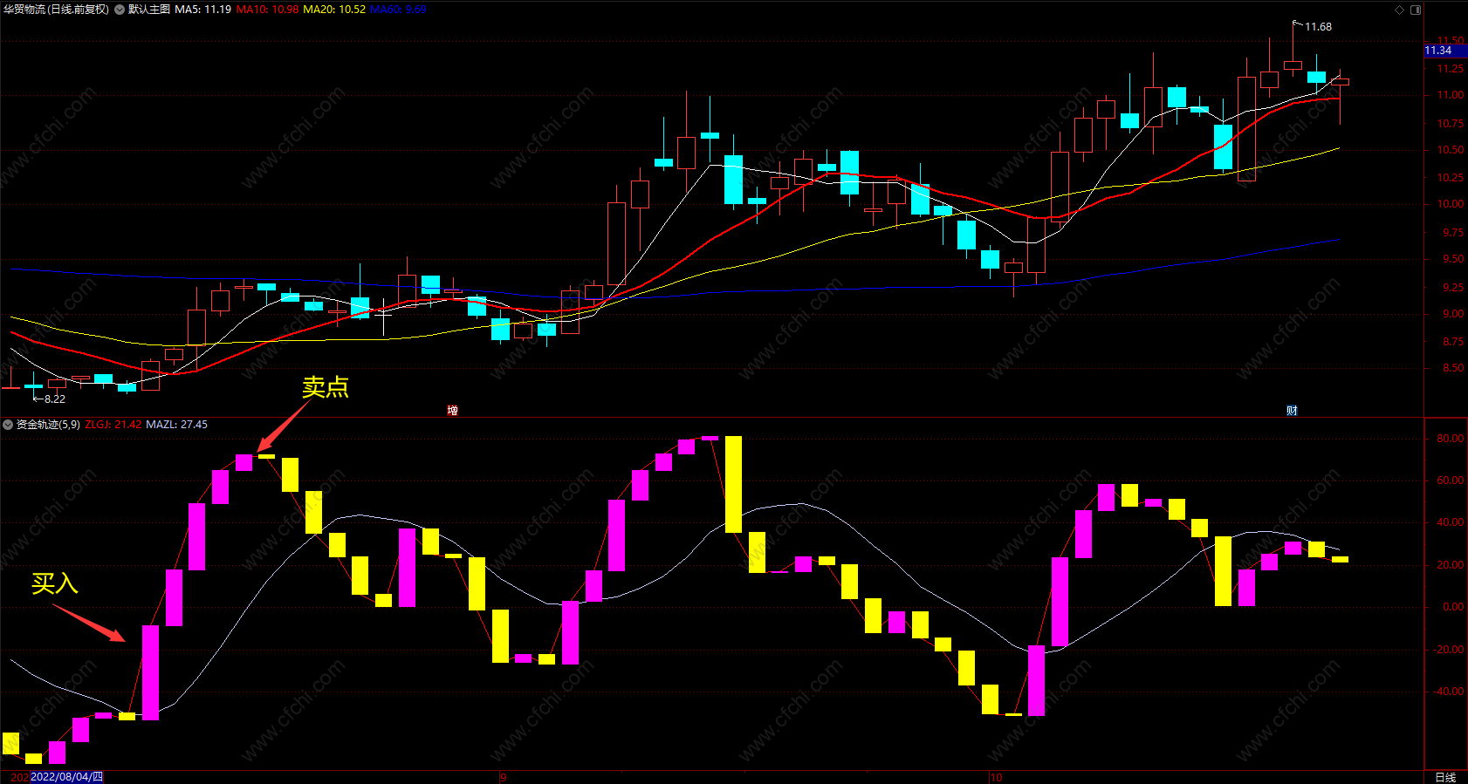The image size is (1468, 784).
Task: Click the diamond marker icon at top right
Action: click(x=1400, y=10)
